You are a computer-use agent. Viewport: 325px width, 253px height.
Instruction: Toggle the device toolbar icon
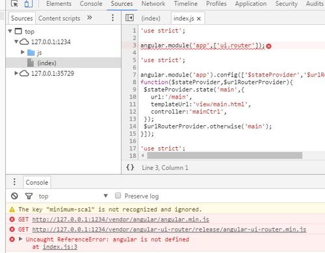click(x=29, y=3)
